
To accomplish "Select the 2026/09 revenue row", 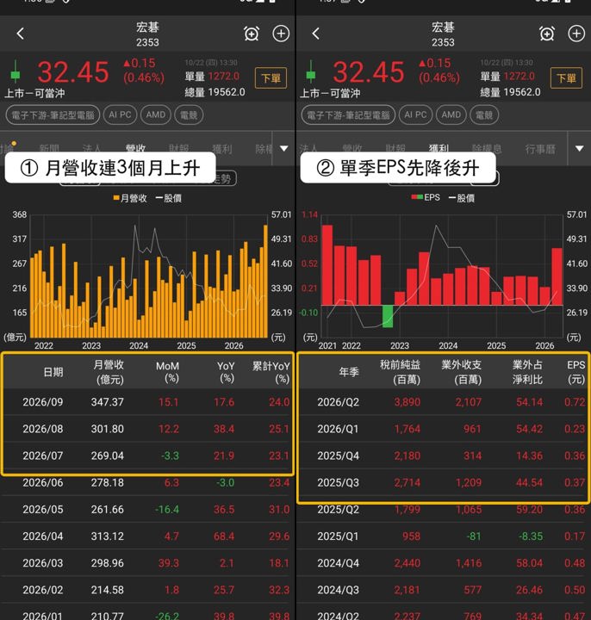I will point(147,402).
